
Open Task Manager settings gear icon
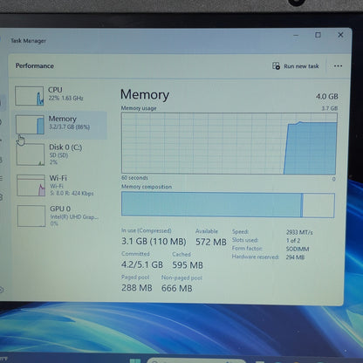[2, 290]
